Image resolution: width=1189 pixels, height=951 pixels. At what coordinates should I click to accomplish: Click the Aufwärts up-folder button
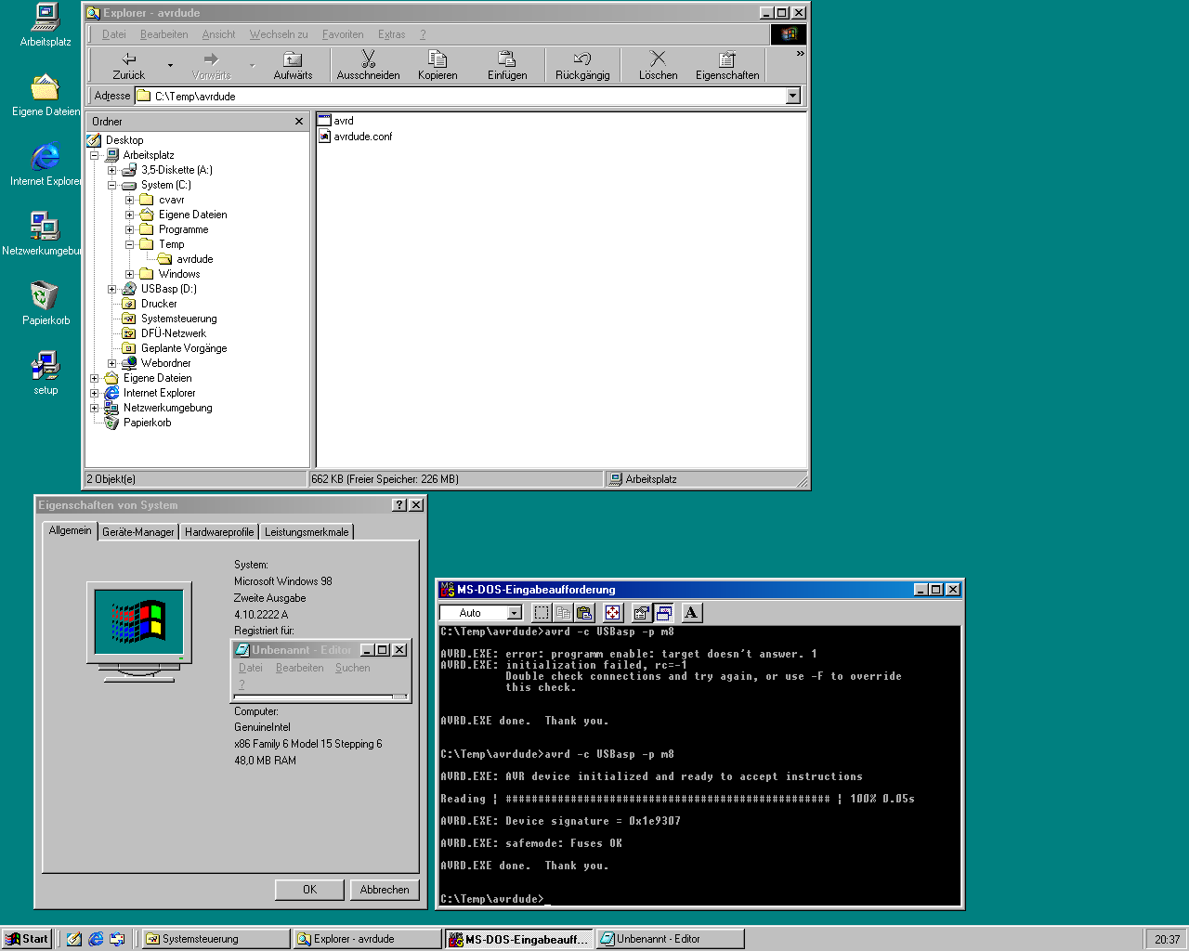point(293,65)
